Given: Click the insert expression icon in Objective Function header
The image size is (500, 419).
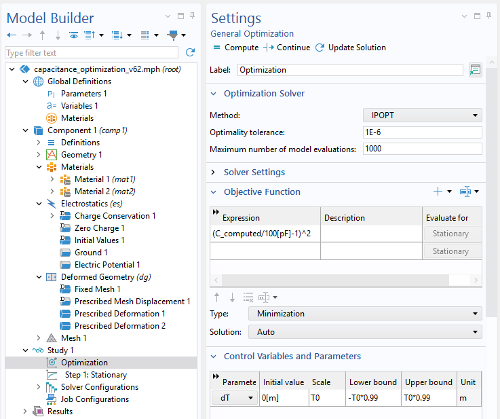Looking at the screenshot, I should tap(465, 192).
